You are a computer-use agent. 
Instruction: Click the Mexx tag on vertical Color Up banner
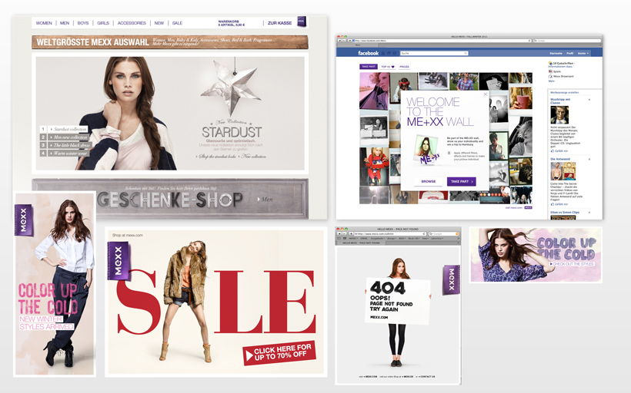[x=23, y=220]
